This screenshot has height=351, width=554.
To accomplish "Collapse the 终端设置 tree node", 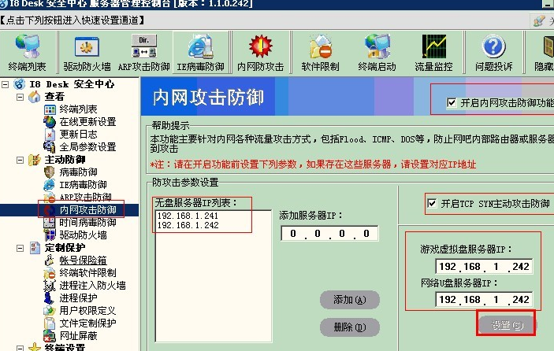I will (20, 348).
